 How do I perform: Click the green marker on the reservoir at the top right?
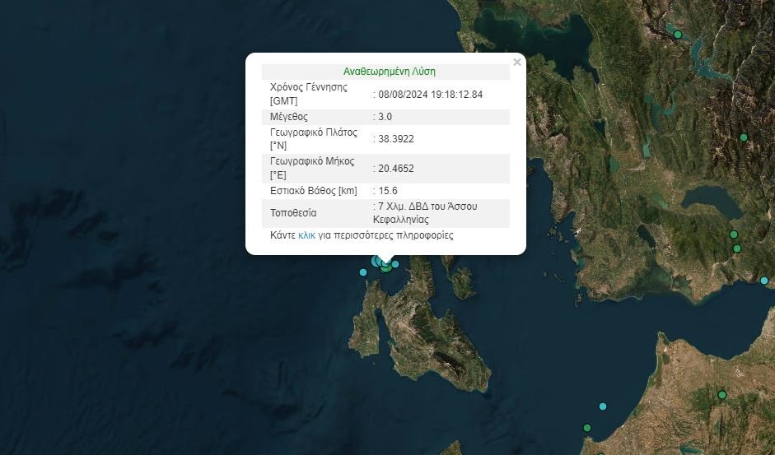[678, 35]
